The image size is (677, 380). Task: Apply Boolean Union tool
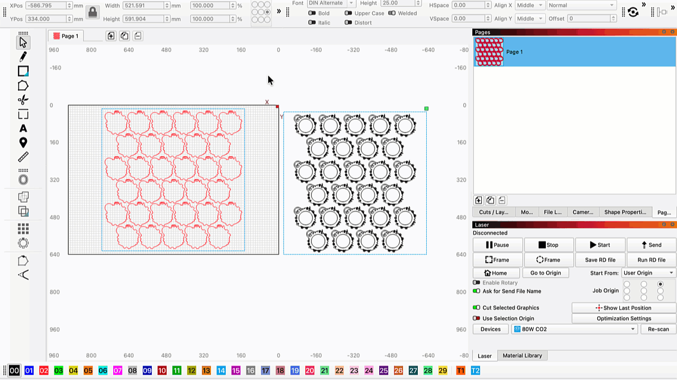click(x=23, y=197)
